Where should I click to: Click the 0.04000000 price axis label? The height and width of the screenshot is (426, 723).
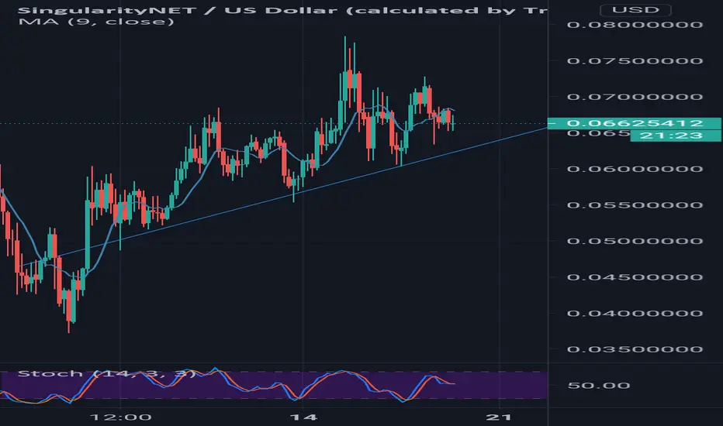[x=635, y=313]
